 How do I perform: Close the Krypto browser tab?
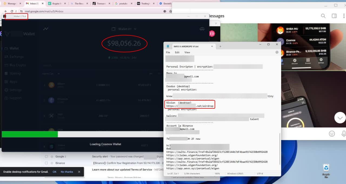65,3
